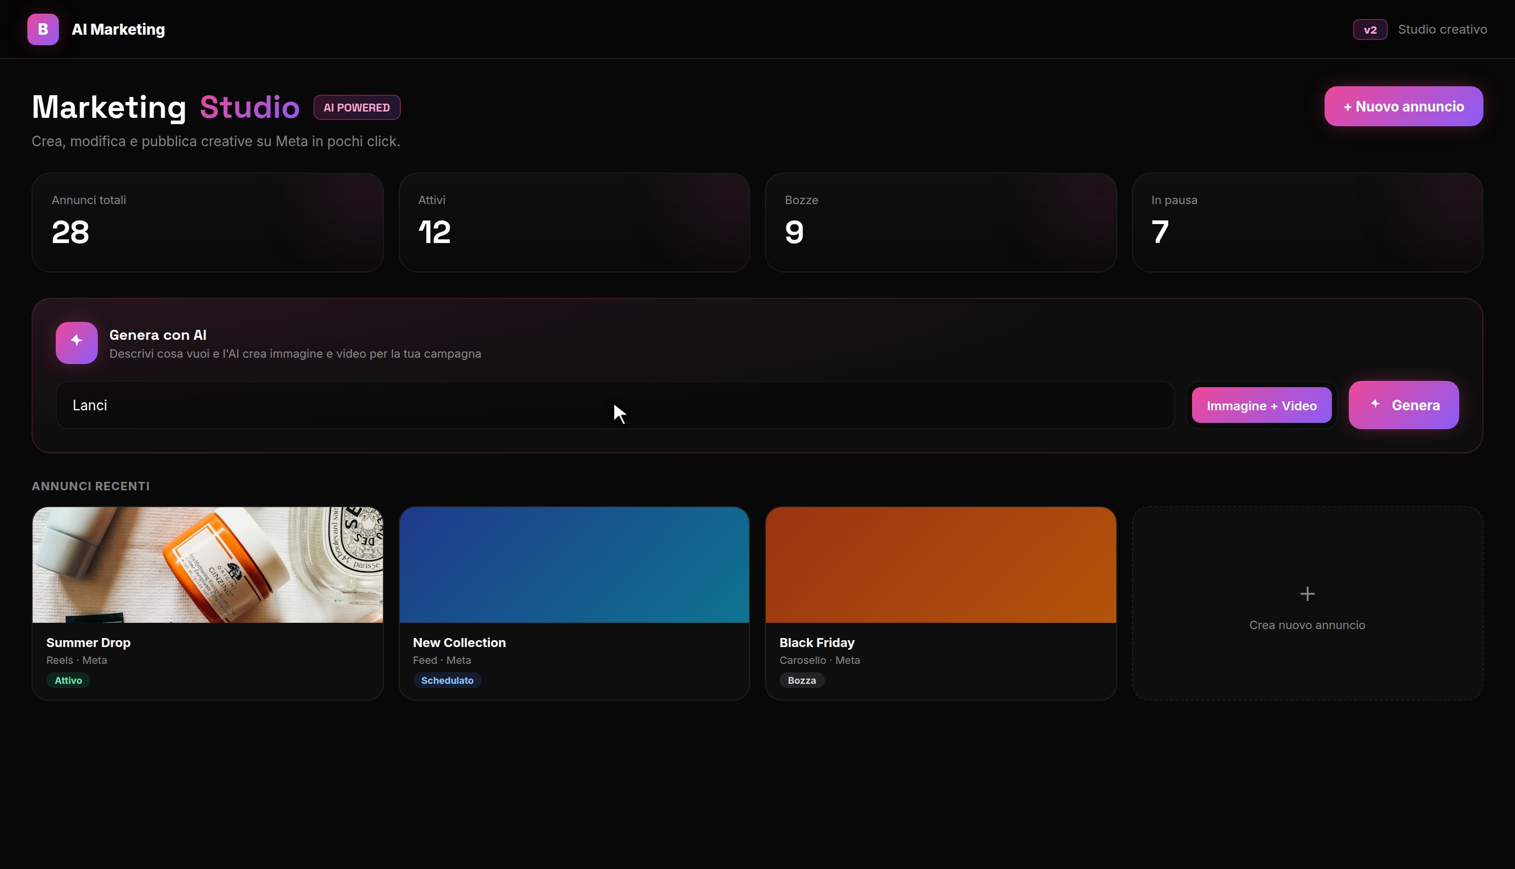Open the Bozze stat card

[x=941, y=223]
